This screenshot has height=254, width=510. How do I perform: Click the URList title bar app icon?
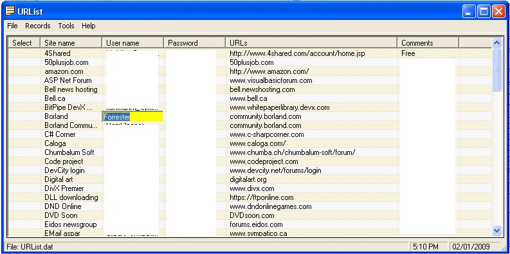[x=10, y=12]
